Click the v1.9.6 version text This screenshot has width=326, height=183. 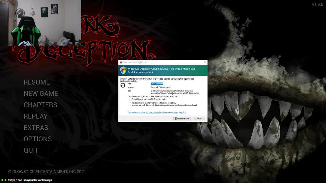click(x=318, y=5)
